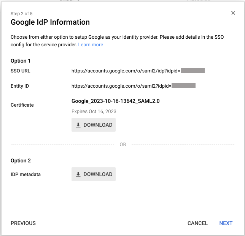Close the Google IdP Information dialog

coord(233,13)
